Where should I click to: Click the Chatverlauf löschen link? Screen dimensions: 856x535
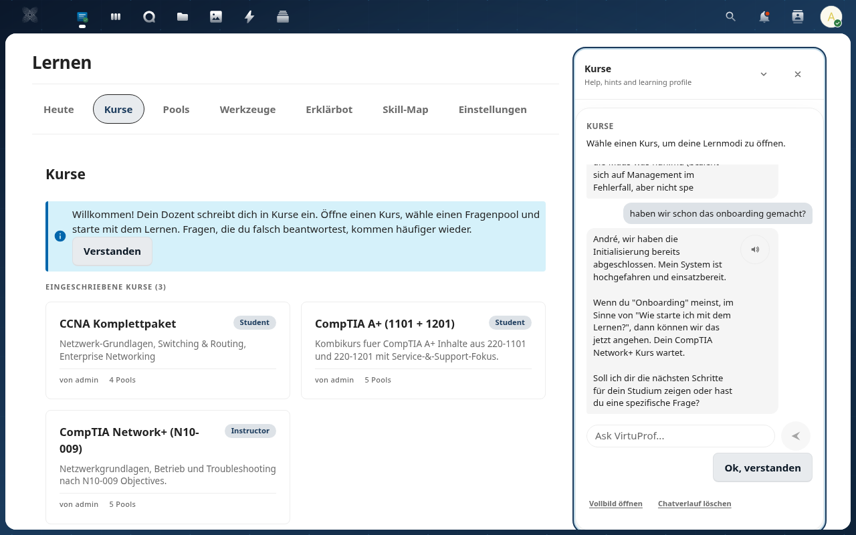tap(694, 504)
